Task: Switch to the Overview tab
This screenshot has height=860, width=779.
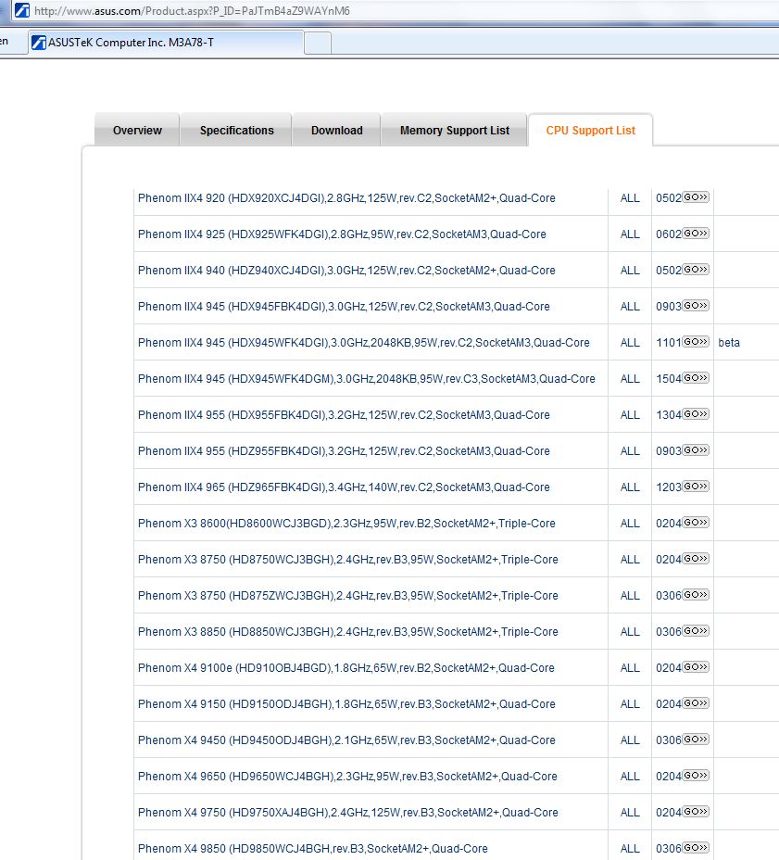Action: pyautogui.click(x=137, y=131)
